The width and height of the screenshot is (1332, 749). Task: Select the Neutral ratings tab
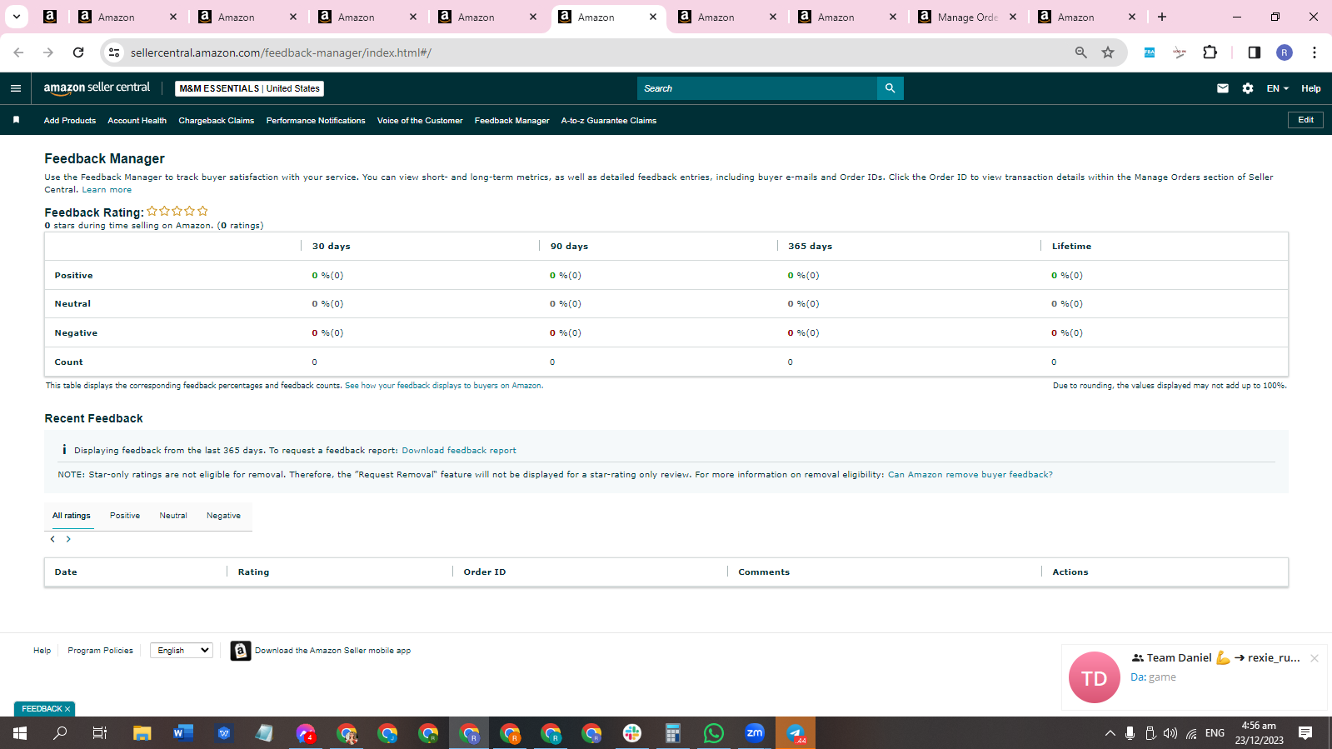(x=173, y=516)
